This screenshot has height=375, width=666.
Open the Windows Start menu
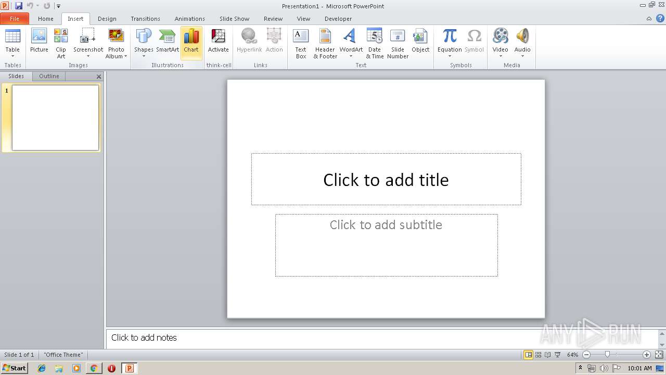14,368
